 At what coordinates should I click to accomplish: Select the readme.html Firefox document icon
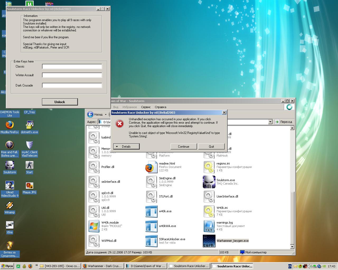click(151, 167)
